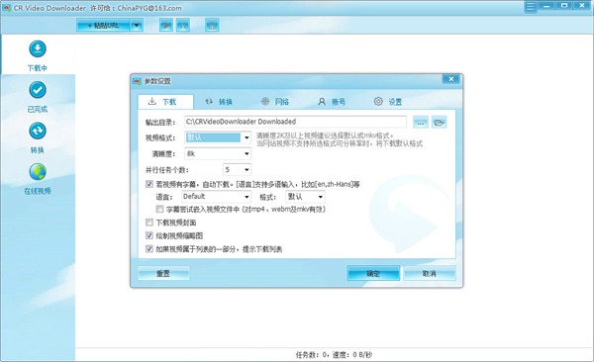The width and height of the screenshot is (594, 362).
Task: Switch to the 网络 network tab
Action: point(275,102)
